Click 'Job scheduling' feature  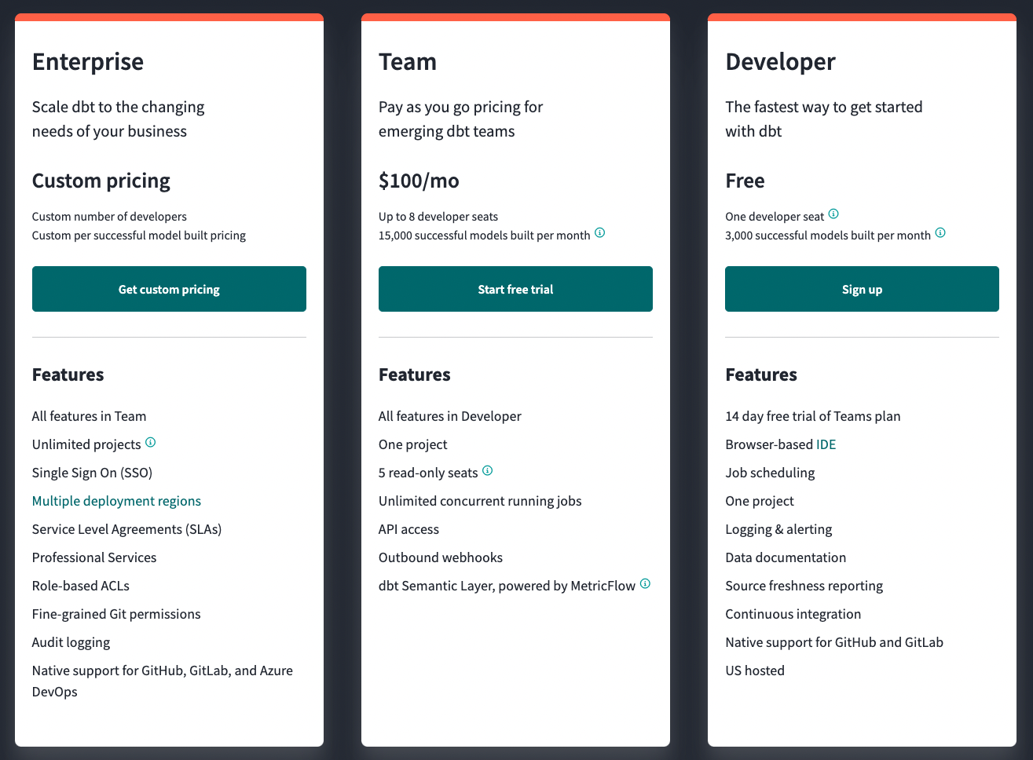(x=770, y=473)
